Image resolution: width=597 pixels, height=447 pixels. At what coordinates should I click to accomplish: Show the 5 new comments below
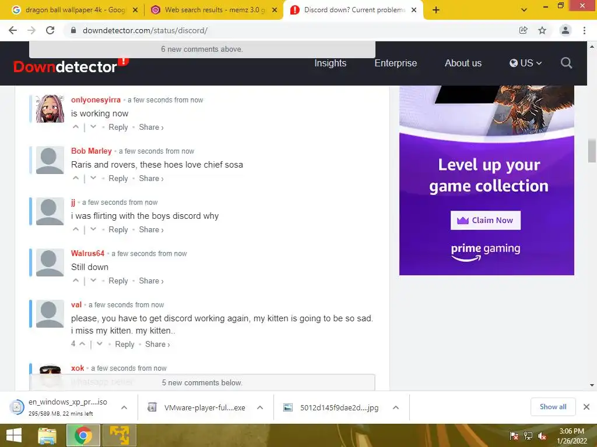coord(202,382)
